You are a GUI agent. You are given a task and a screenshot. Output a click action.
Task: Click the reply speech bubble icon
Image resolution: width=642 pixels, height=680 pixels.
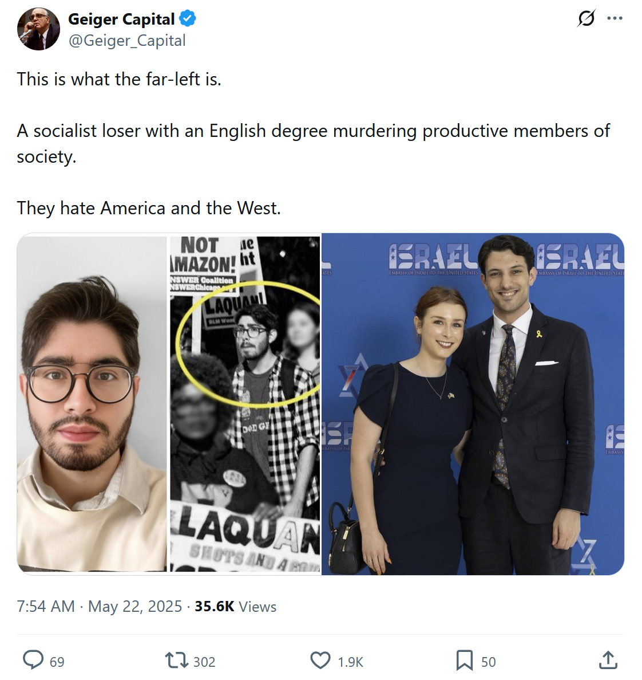point(33,660)
